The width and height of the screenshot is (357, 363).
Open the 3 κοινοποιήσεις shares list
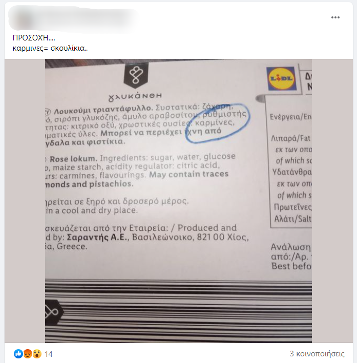[317, 354]
